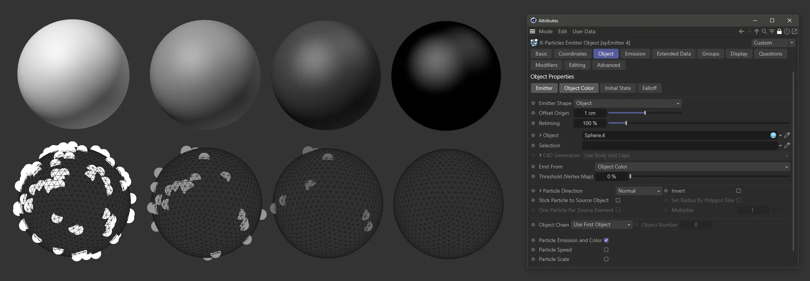Switch to the Display tab
The width and height of the screenshot is (810, 281).
click(x=739, y=54)
